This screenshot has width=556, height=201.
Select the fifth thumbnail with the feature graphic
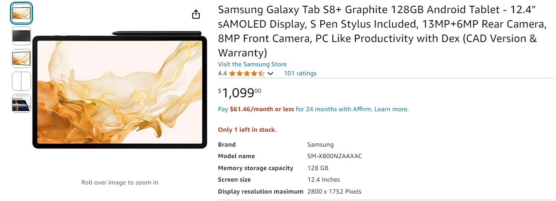point(21,103)
